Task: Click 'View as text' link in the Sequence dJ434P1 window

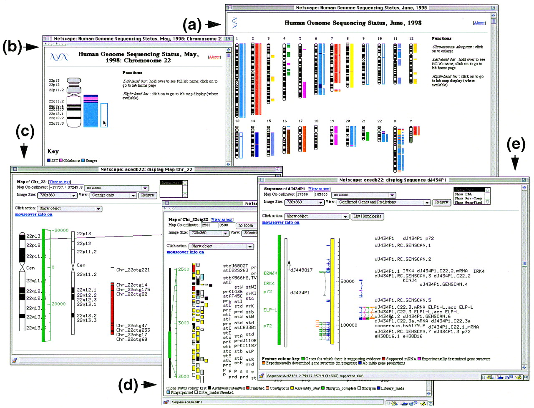Action: [319, 189]
